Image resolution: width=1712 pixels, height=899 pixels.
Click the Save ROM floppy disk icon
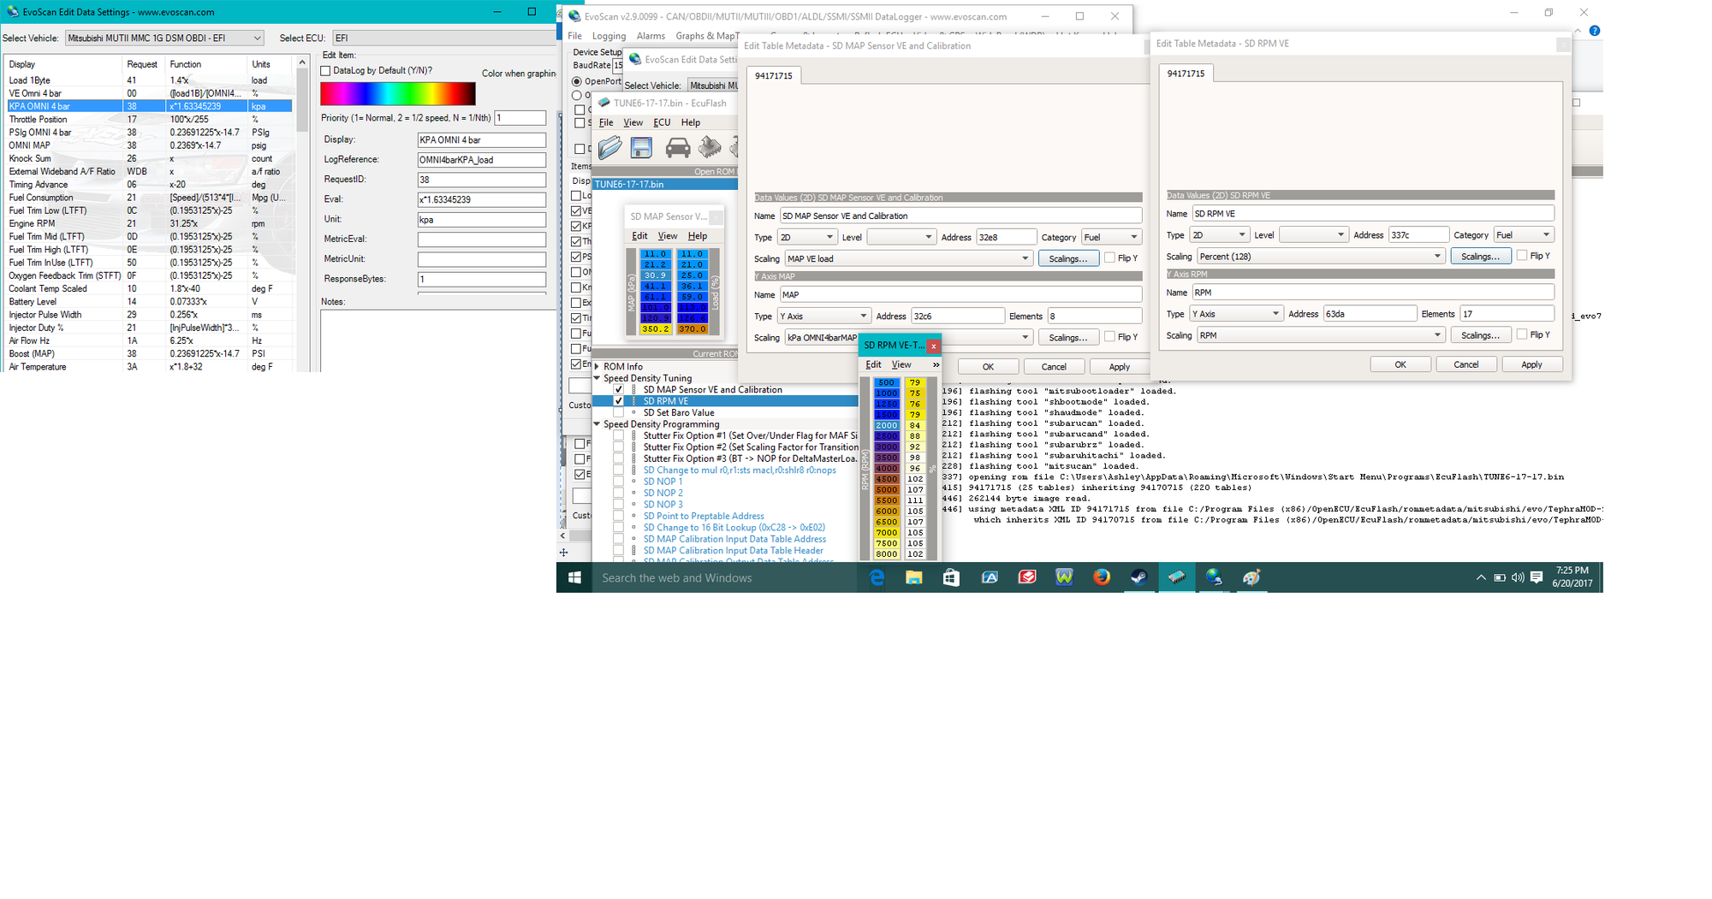pos(641,148)
